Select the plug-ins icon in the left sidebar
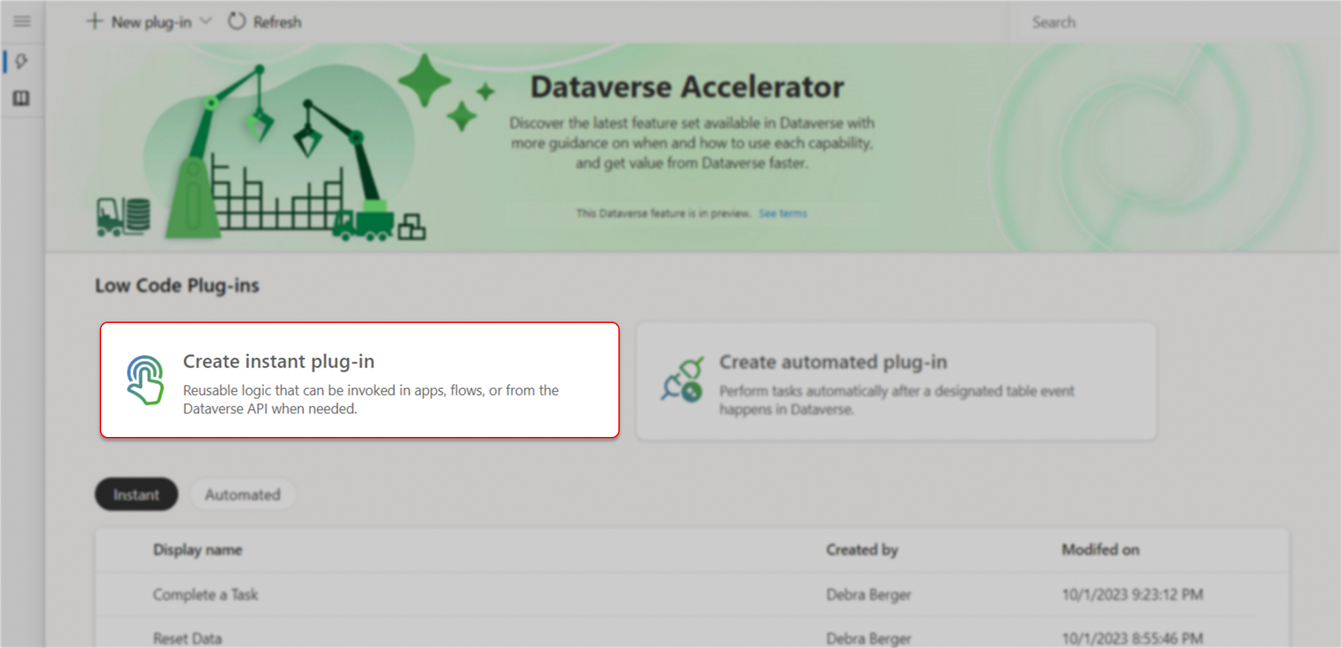This screenshot has width=1342, height=648. 21,62
